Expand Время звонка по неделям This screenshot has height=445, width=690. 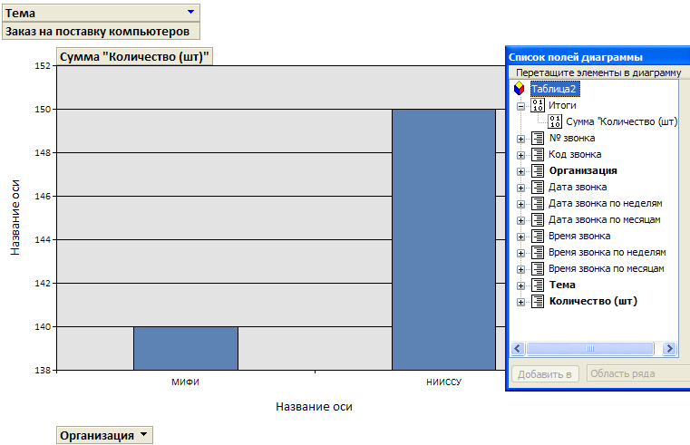(x=520, y=253)
